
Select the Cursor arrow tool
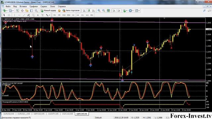click(x=4, y=15)
